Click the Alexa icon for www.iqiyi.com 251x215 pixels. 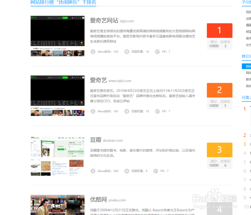pos(93,111)
